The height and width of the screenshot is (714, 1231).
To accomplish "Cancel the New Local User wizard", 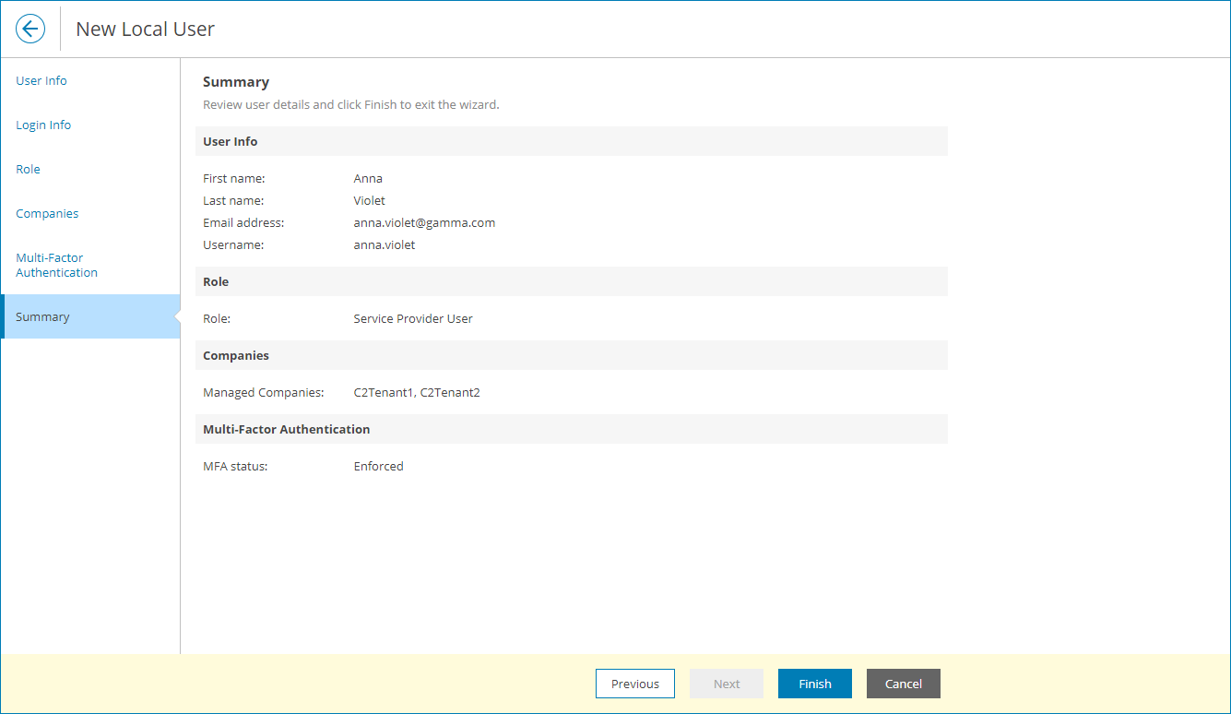I will 903,684.
